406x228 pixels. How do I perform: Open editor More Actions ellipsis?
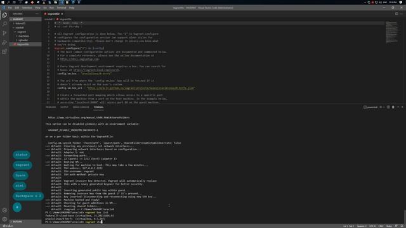[402, 14]
